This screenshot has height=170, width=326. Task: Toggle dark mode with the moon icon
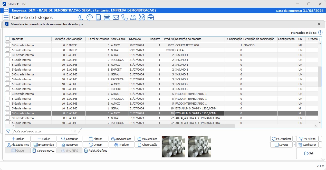(81, 17)
